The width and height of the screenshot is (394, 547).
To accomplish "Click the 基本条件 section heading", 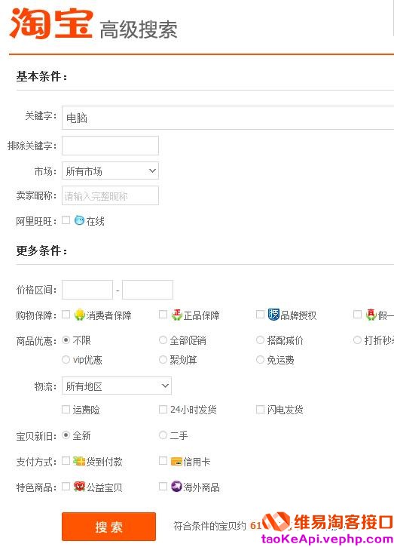I will coord(41,76).
